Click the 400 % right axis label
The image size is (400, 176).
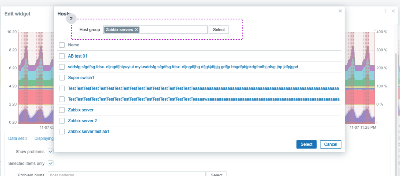tap(382, 32)
